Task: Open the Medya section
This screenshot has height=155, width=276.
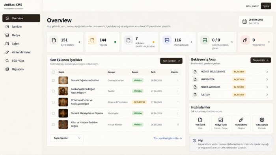Action: pos(21,35)
